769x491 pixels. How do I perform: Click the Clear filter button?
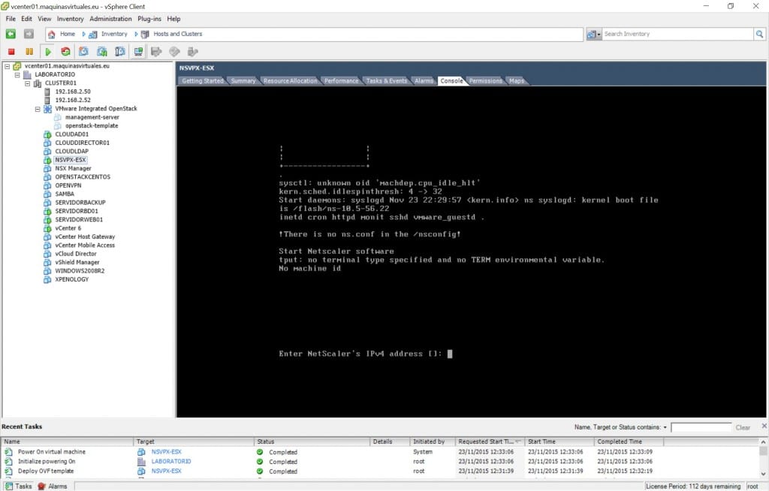click(x=743, y=427)
